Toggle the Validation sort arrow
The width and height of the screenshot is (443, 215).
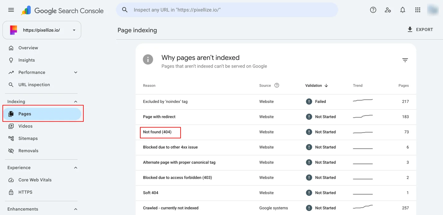point(326,85)
